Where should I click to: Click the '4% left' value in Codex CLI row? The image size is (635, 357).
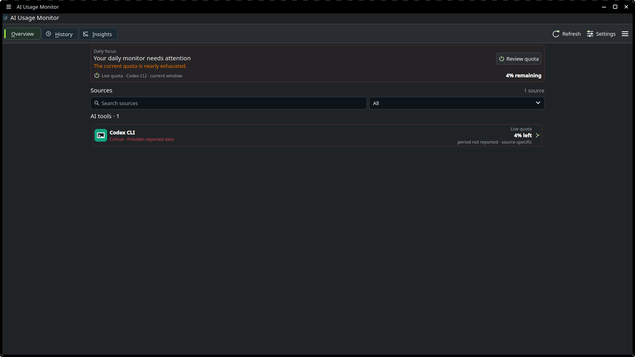(x=523, y=135)
